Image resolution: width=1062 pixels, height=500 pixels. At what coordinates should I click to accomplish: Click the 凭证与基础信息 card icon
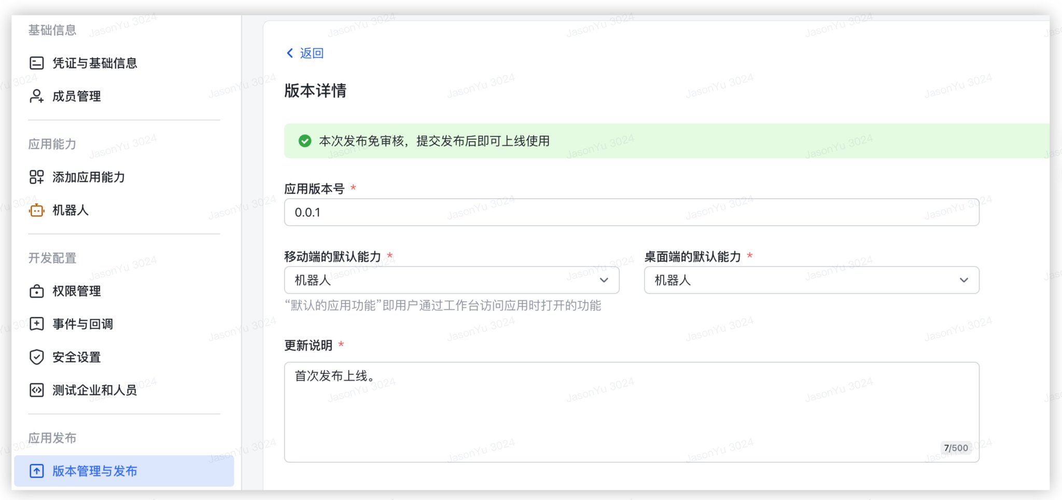click(x=37, y=63)
